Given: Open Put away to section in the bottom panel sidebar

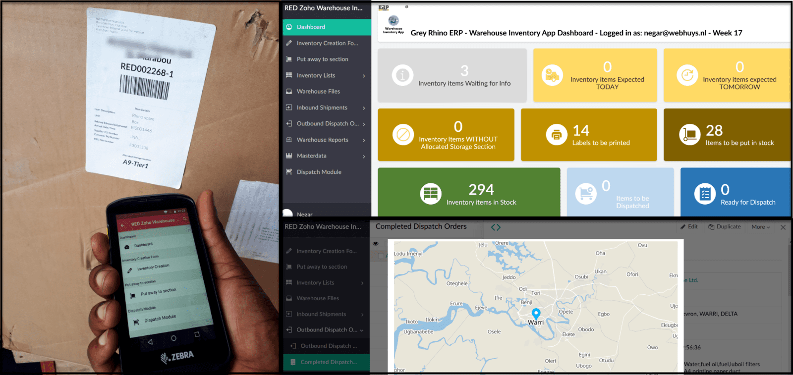Looking at the screenshot, I should click(x=326, y=267).
